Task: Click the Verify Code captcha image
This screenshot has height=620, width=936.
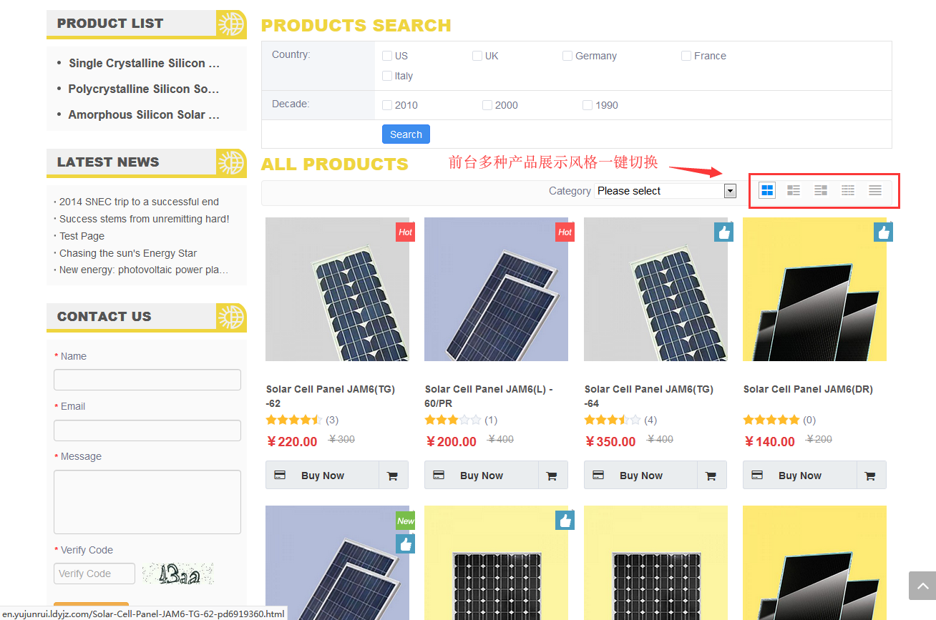Action: pyautogui.click(x=177, y=574)
